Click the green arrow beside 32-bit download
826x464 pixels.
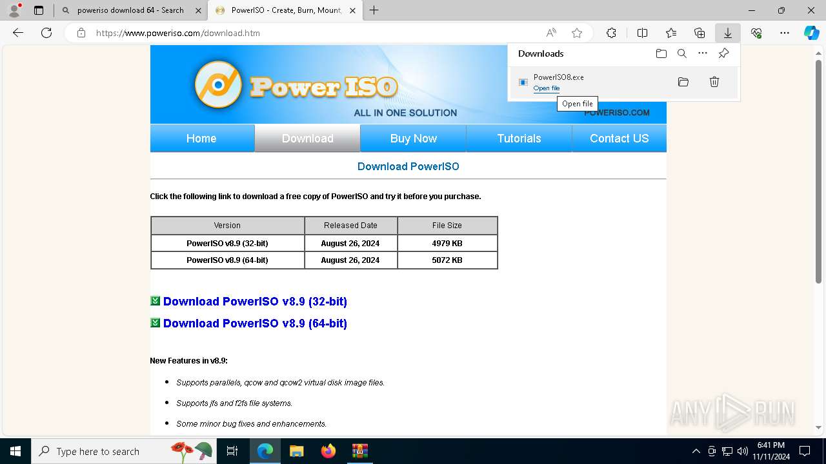(x=155, y=301)
